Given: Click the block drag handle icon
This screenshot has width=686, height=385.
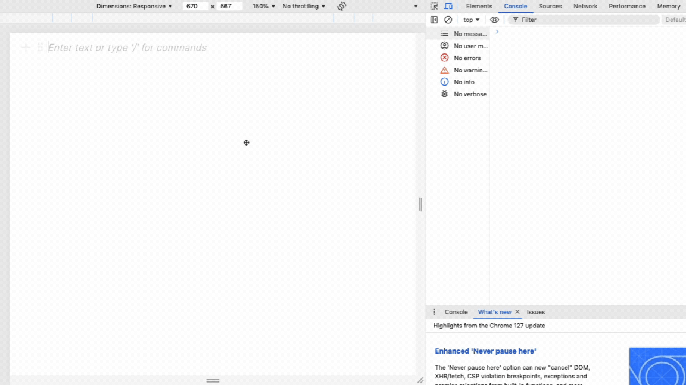Looking at the screenshot, I should coord(40,48).
